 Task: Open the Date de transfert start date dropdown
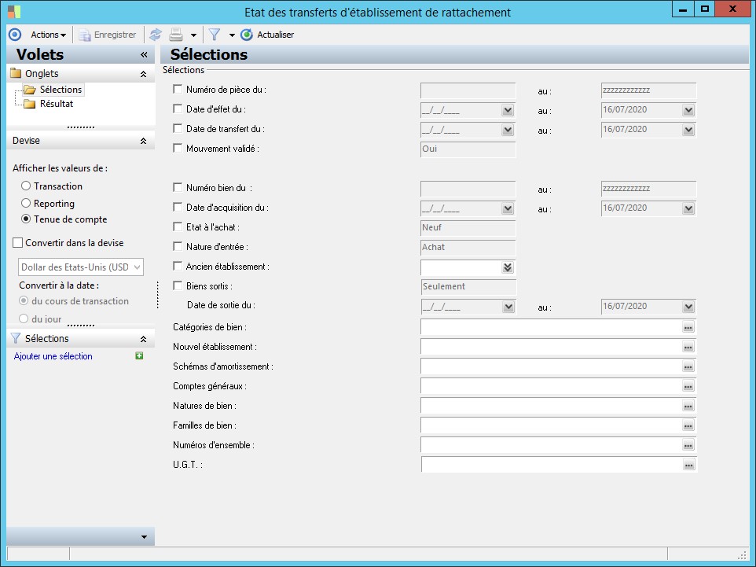tap(507, 131)
